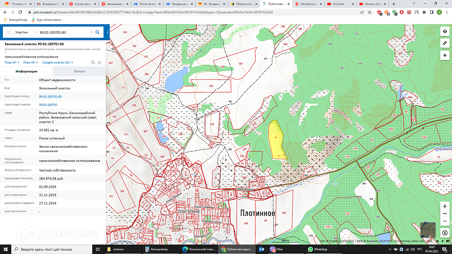The height and width of the screenshot is (254, 452).
Task: Open the hamburger menu in search bar
Action: tap(8, 32)
